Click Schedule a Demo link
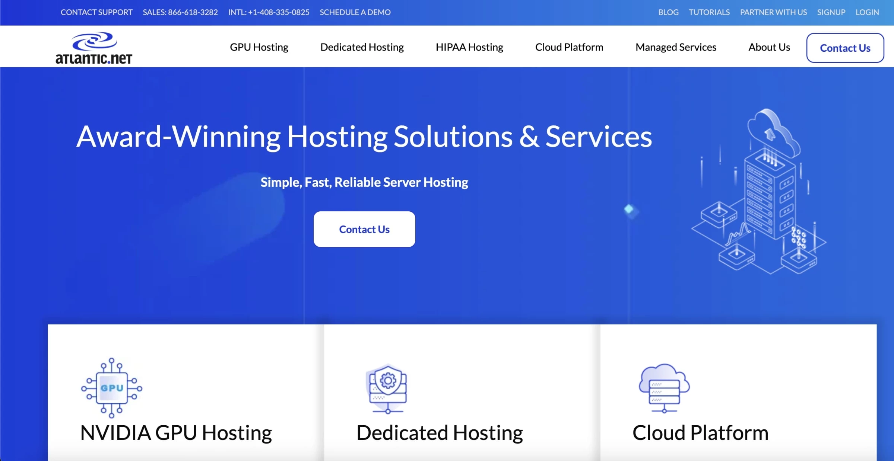Viewport: 894px width, 461px height. tap(355, 12)
